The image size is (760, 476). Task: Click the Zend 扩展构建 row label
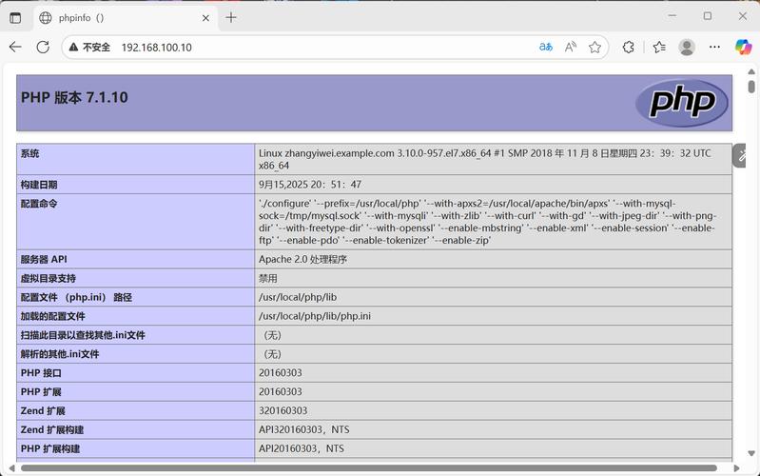52,430
